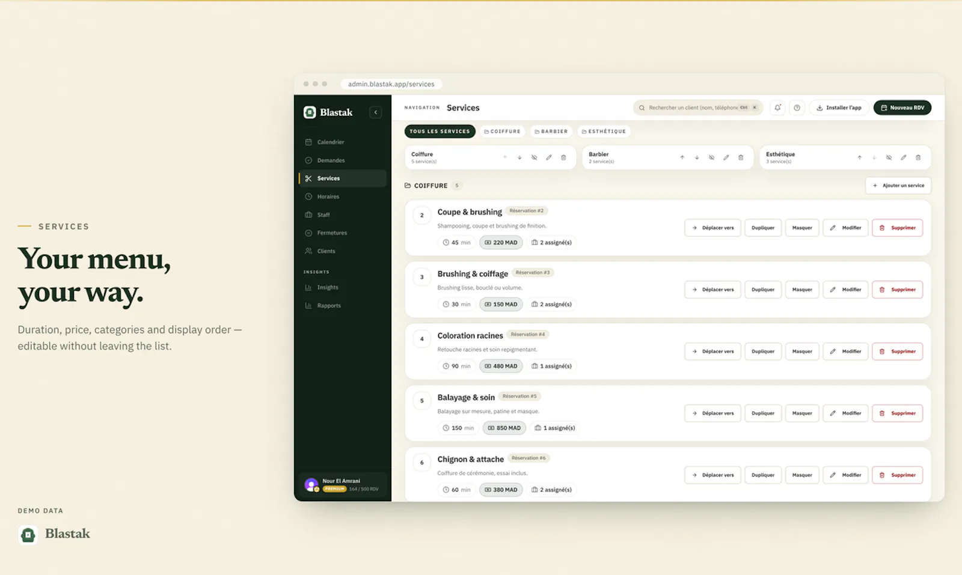Mask the Brushing & coiffage service
The width and height of the screenshot is (962, 575).
click(802, 290)
